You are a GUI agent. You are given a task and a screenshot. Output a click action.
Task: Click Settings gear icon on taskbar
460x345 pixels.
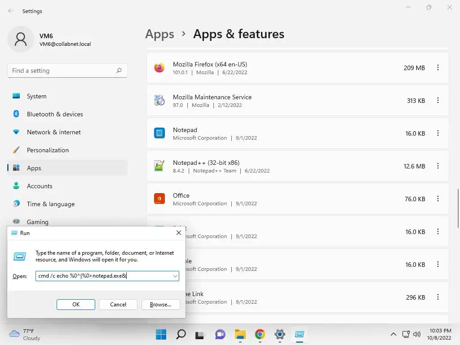click(x=280, y=334)
